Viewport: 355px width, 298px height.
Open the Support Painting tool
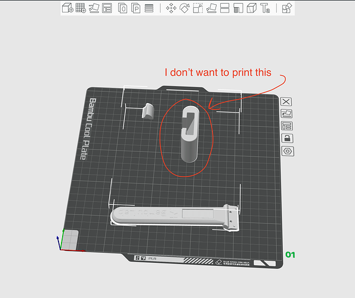pos(238,8)
